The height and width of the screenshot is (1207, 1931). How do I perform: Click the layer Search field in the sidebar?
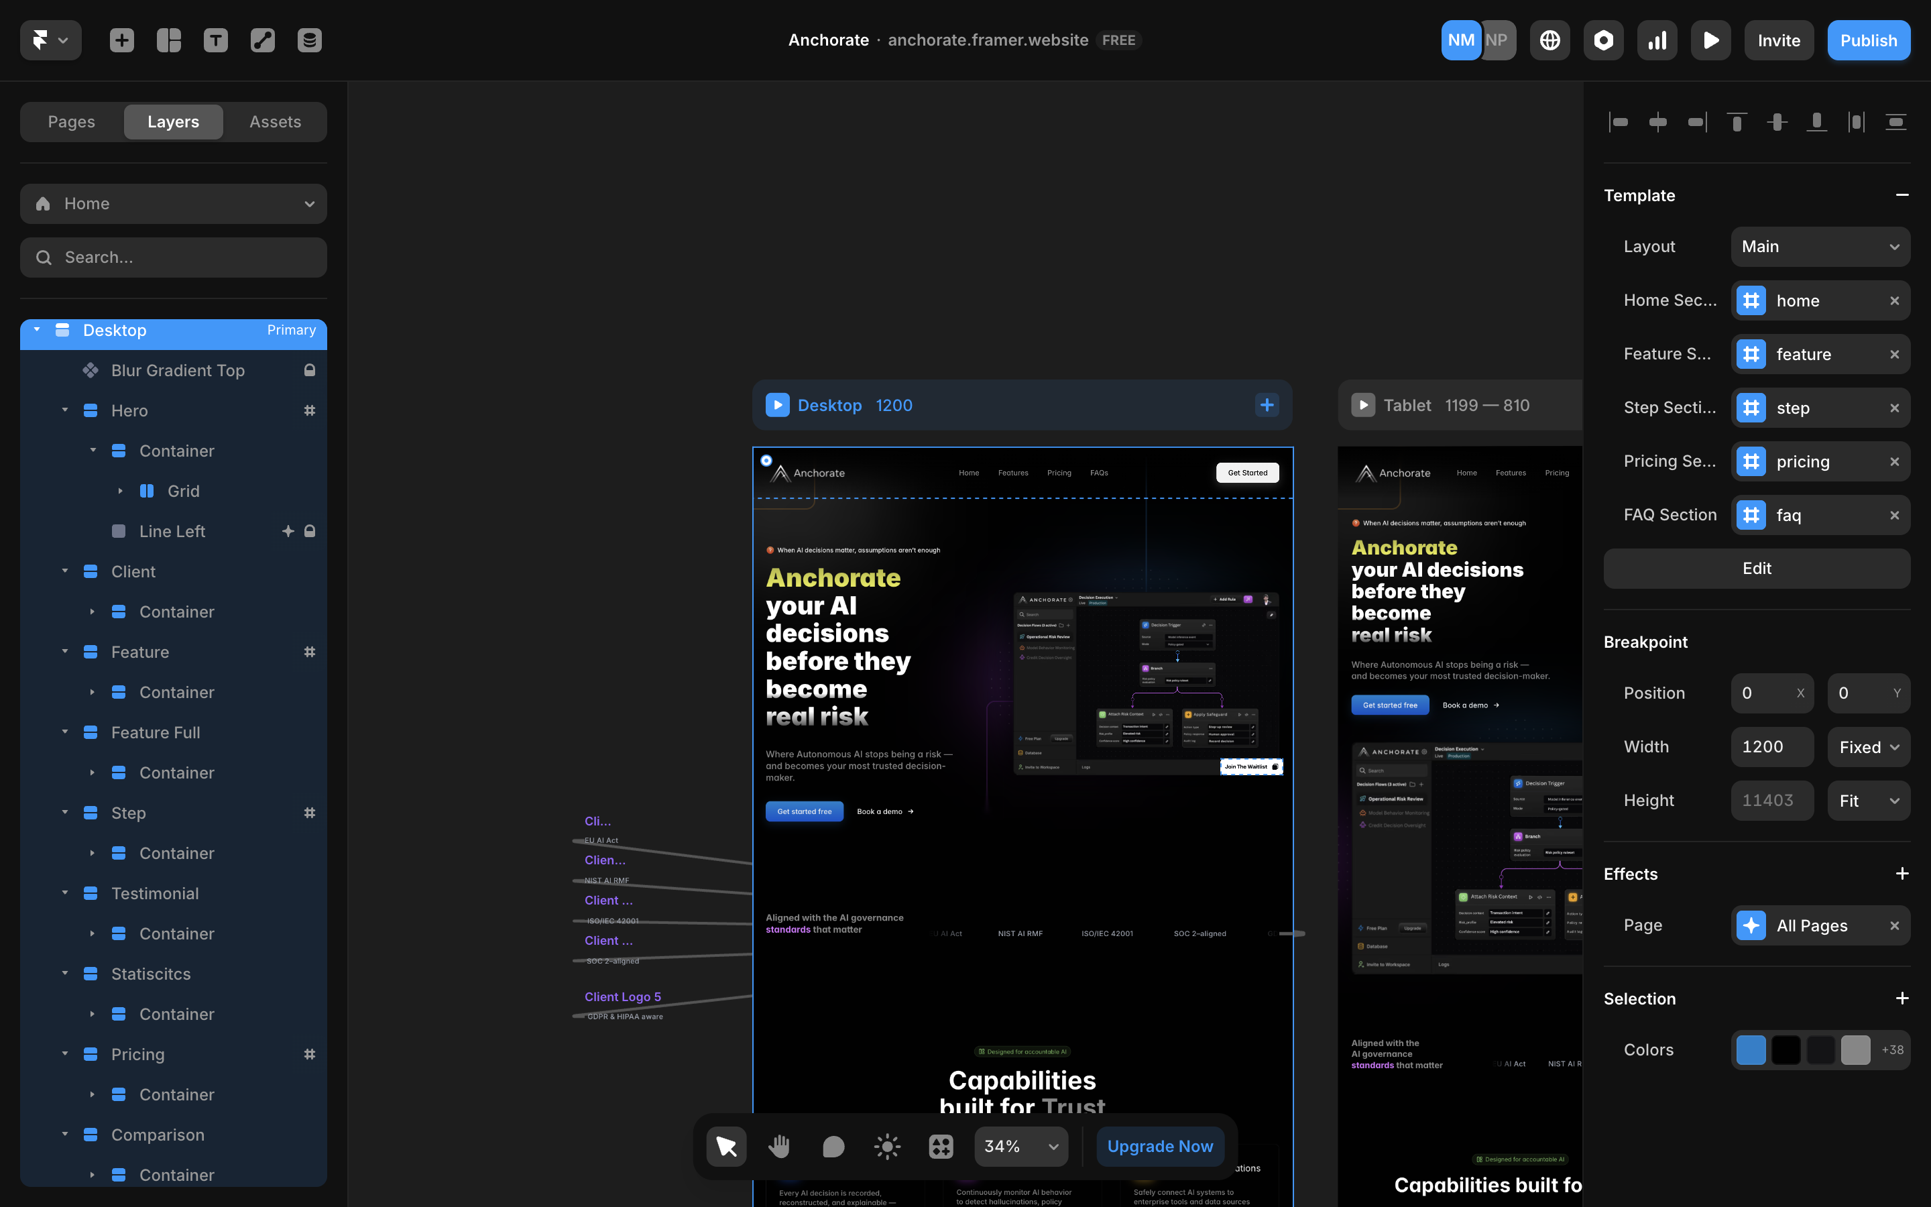[173, 257]
